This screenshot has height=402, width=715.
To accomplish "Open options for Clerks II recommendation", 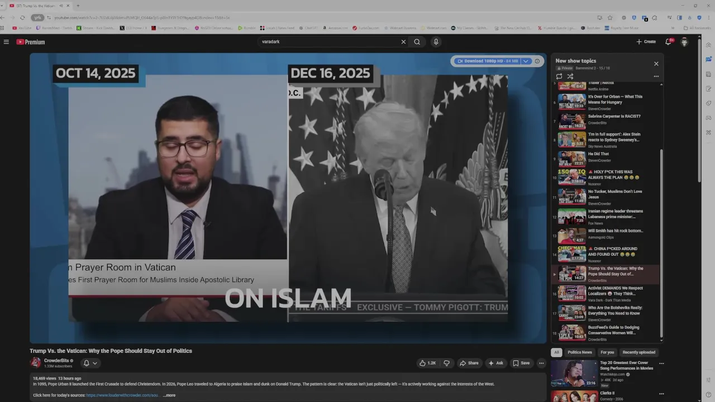I will coord(661,394).
